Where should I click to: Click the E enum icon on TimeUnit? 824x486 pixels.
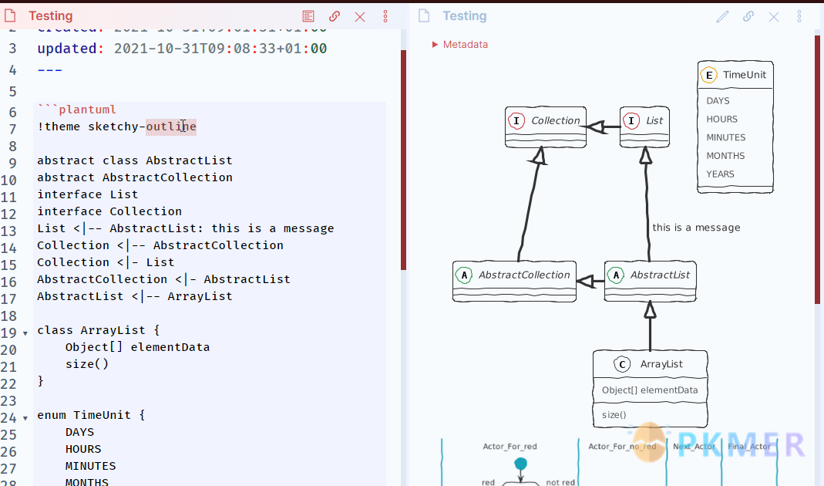709,76
